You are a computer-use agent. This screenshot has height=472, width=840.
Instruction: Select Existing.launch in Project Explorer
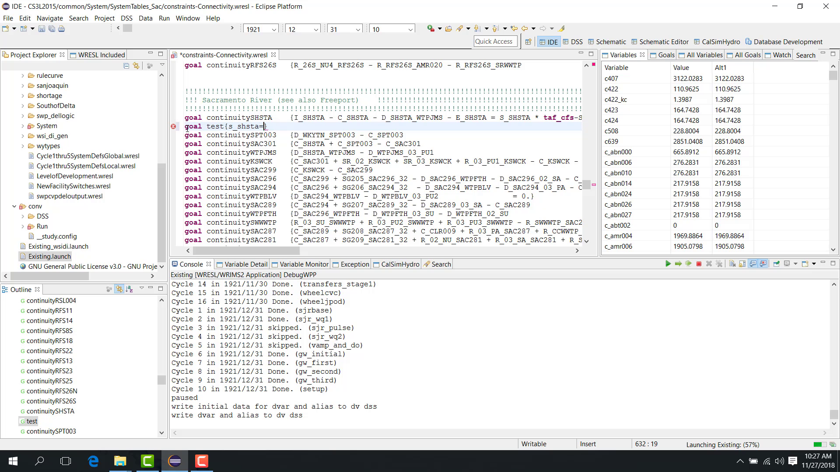49,257
